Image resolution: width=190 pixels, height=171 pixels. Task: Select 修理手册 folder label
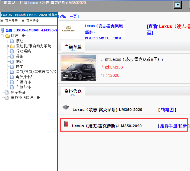[x=18, y=36]
